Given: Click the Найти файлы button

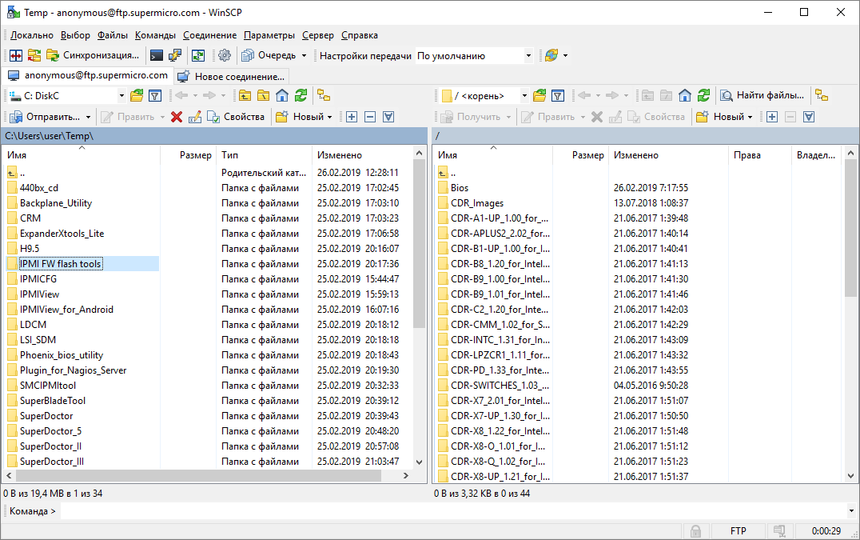Looking at the screenshot, I should [x=763, y=96].
